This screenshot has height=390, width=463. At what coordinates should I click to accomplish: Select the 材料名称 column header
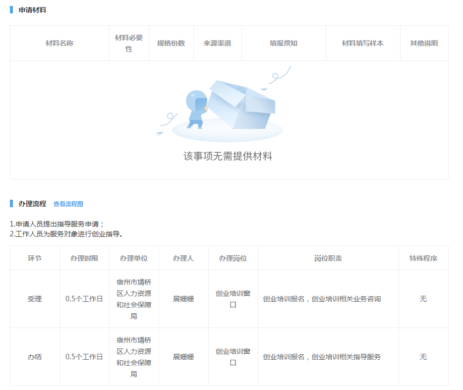click(59, 43)
